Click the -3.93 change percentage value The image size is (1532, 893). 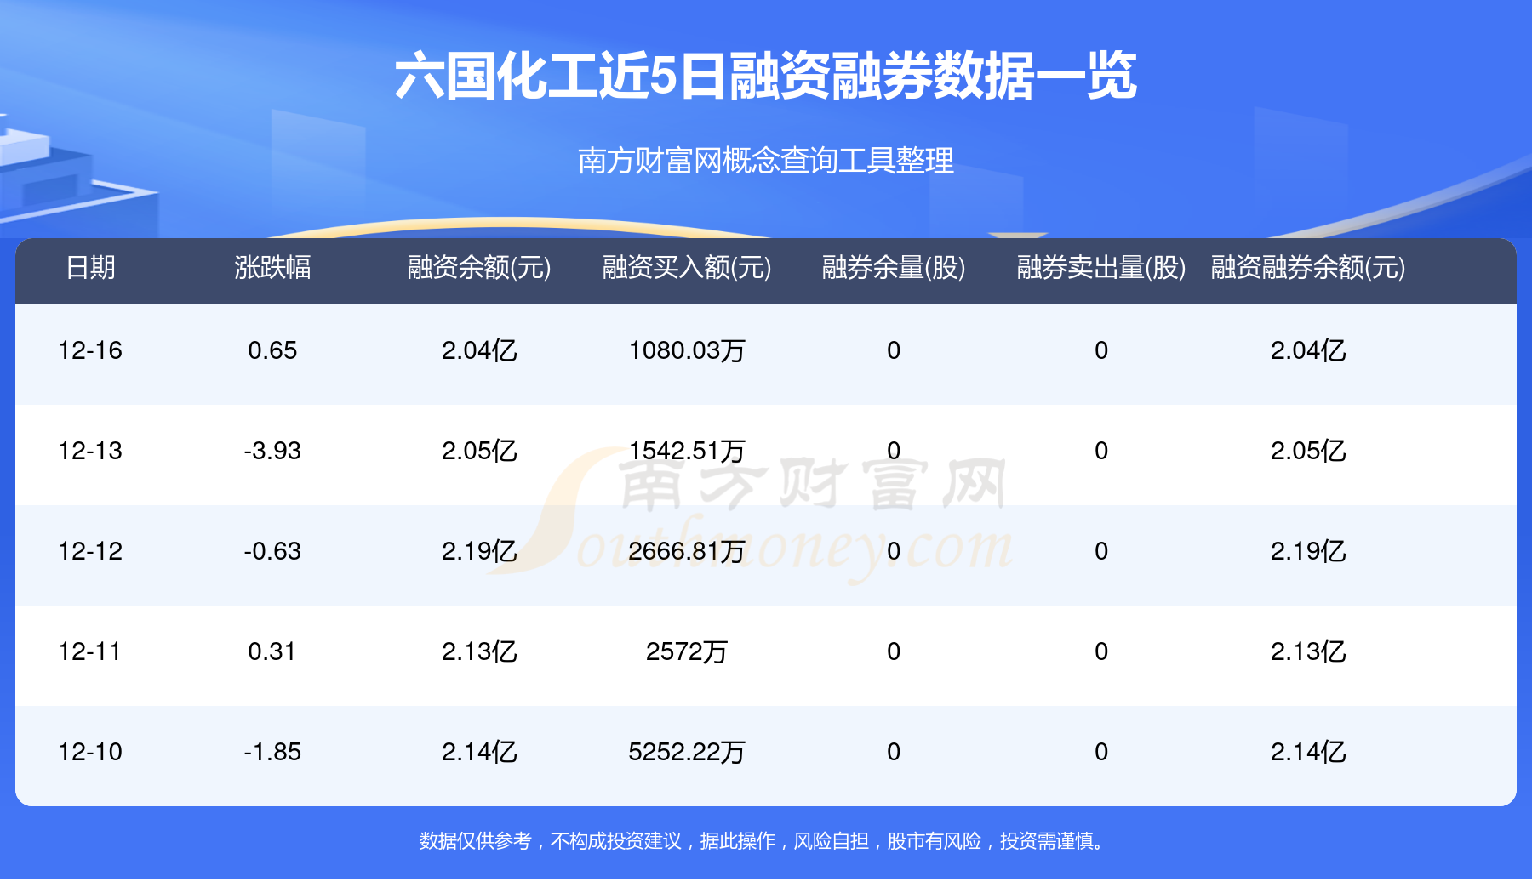(x=272, y=451)
